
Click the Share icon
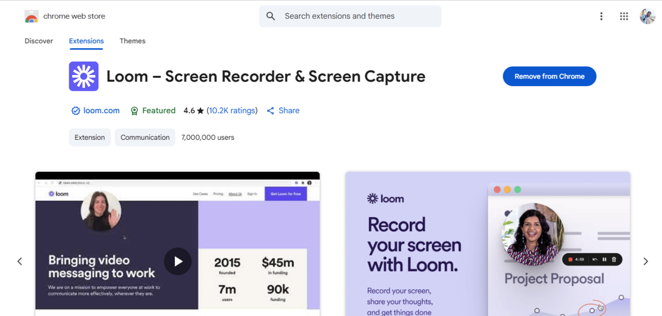point(271,111)
